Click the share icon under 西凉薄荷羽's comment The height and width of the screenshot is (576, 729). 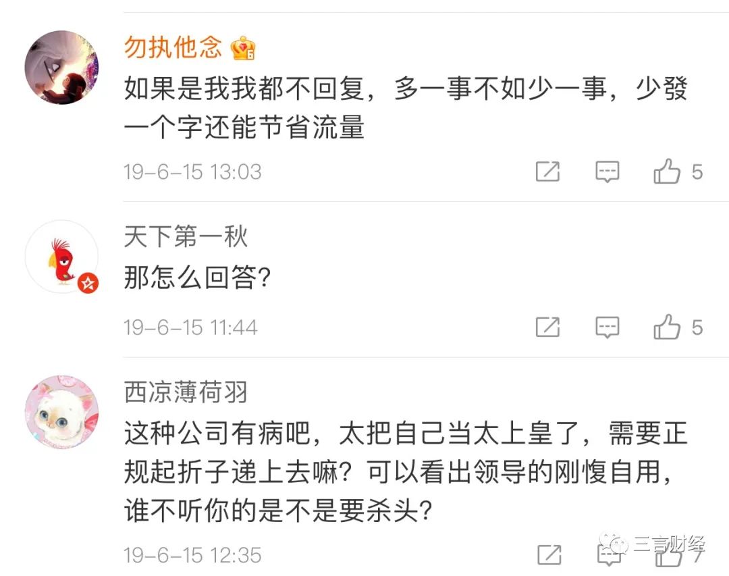pos(549,555)
